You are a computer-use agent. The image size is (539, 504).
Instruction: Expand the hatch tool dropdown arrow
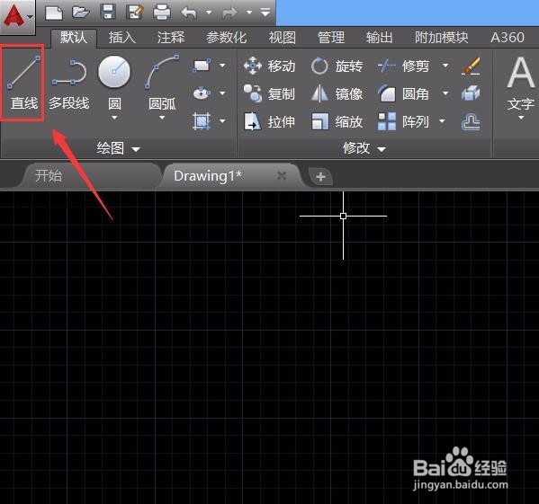(x=222, y=120)
